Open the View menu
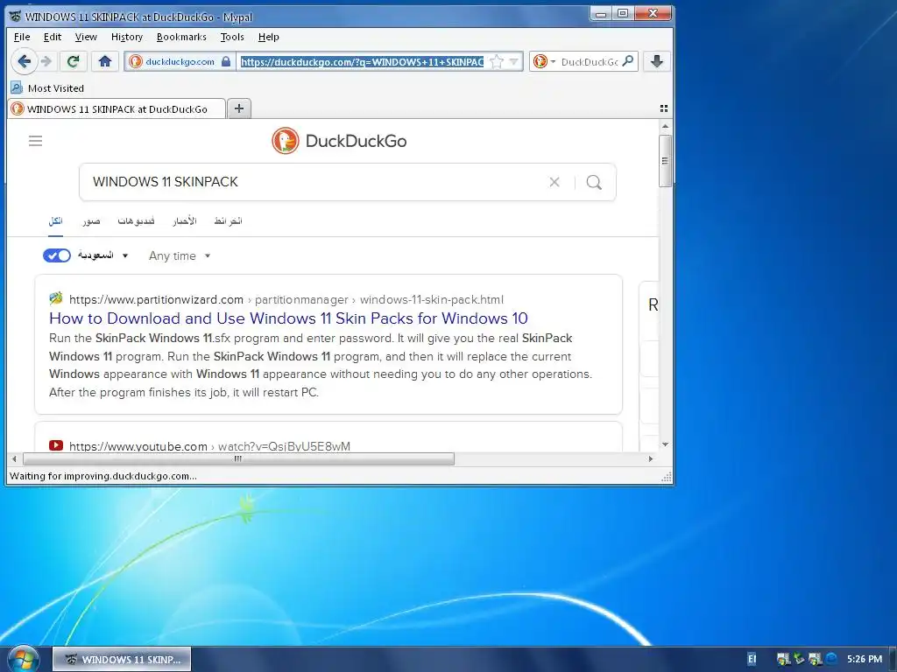 tap(86, 37)
